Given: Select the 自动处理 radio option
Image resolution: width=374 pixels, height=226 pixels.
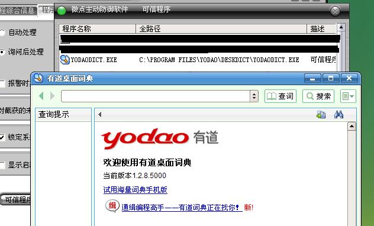Looking at the screenshot, I should click(x=2, y=33).
